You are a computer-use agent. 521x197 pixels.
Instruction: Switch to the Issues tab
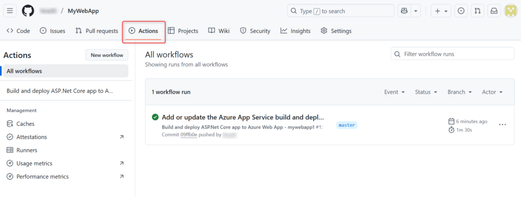coord(52,31)
